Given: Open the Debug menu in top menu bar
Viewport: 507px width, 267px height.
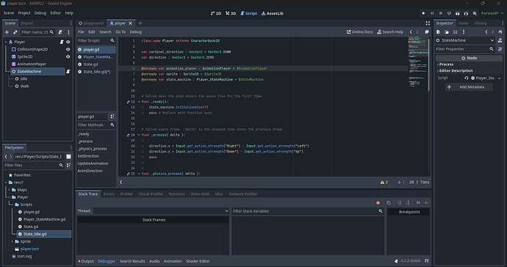Looking at the screenshot, I should [40, 13].
